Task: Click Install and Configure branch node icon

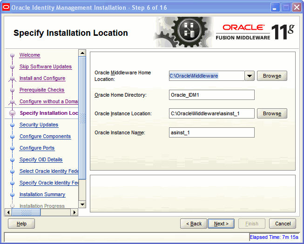Action: point(13,79)
